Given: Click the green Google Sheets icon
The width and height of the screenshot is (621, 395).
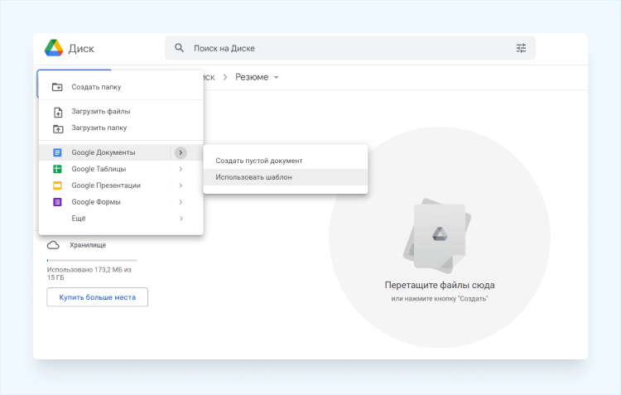Looking at the screenshot, I should pyautogui.click(x=57, y=169).
